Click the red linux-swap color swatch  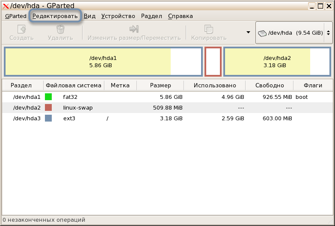coord(48,107)
